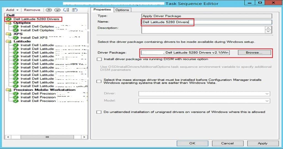Click the Apply button
This screenshot has height=149, width=283.
pos(263,143)
